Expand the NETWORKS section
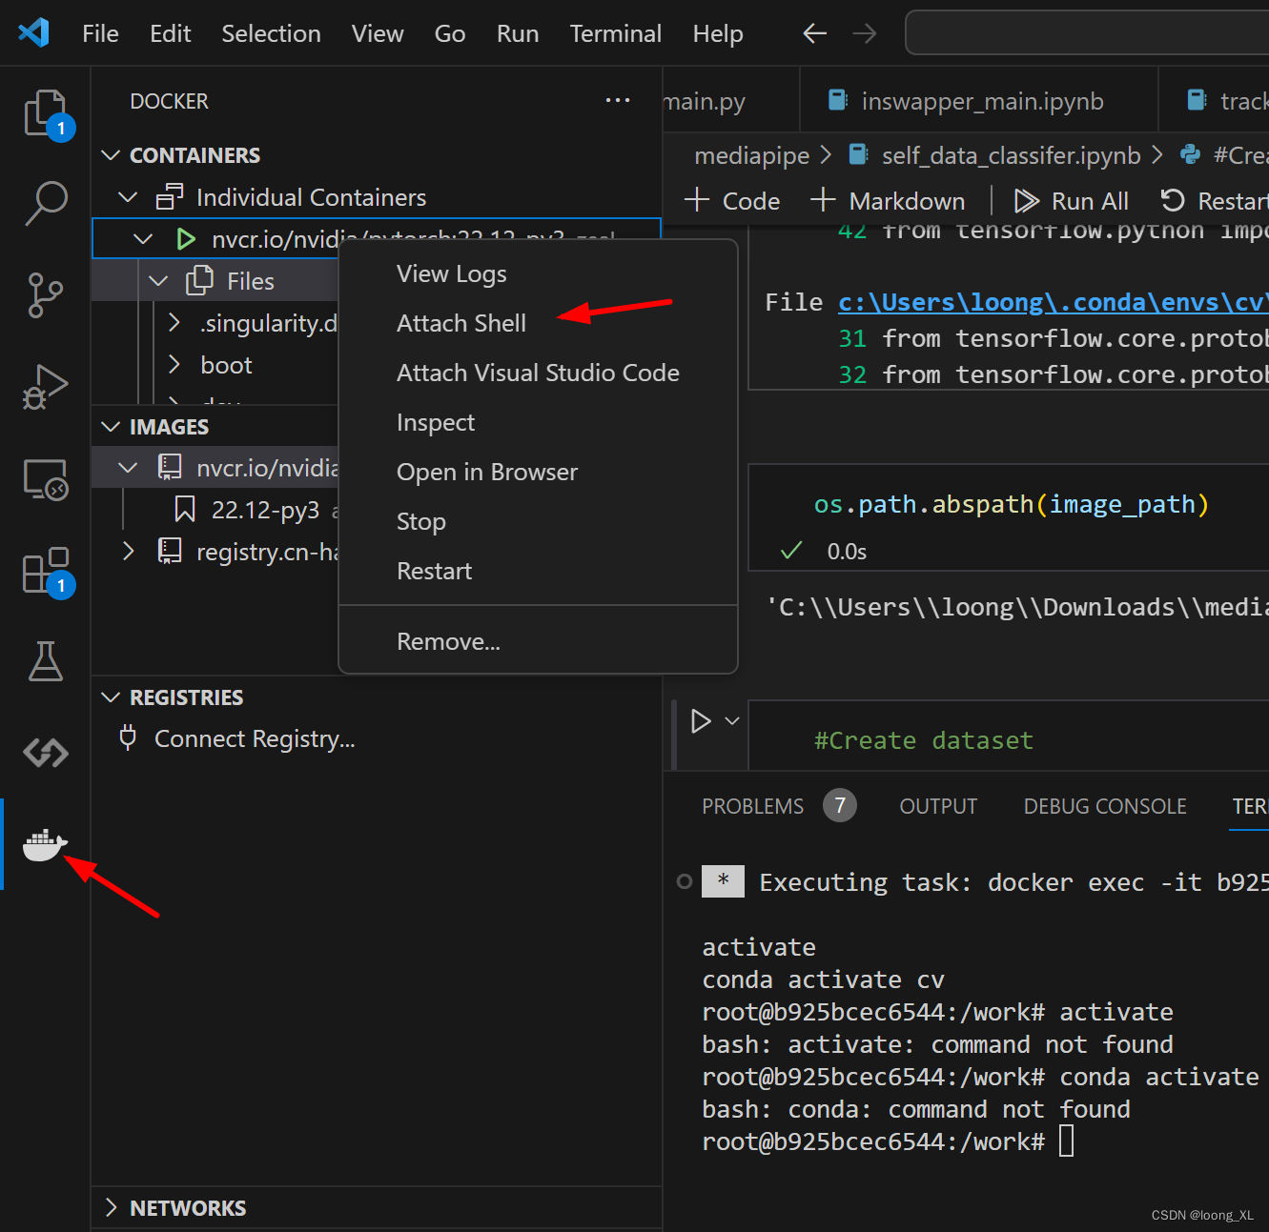Viewport: 1269px width, 1232px height. (111, 1208)
